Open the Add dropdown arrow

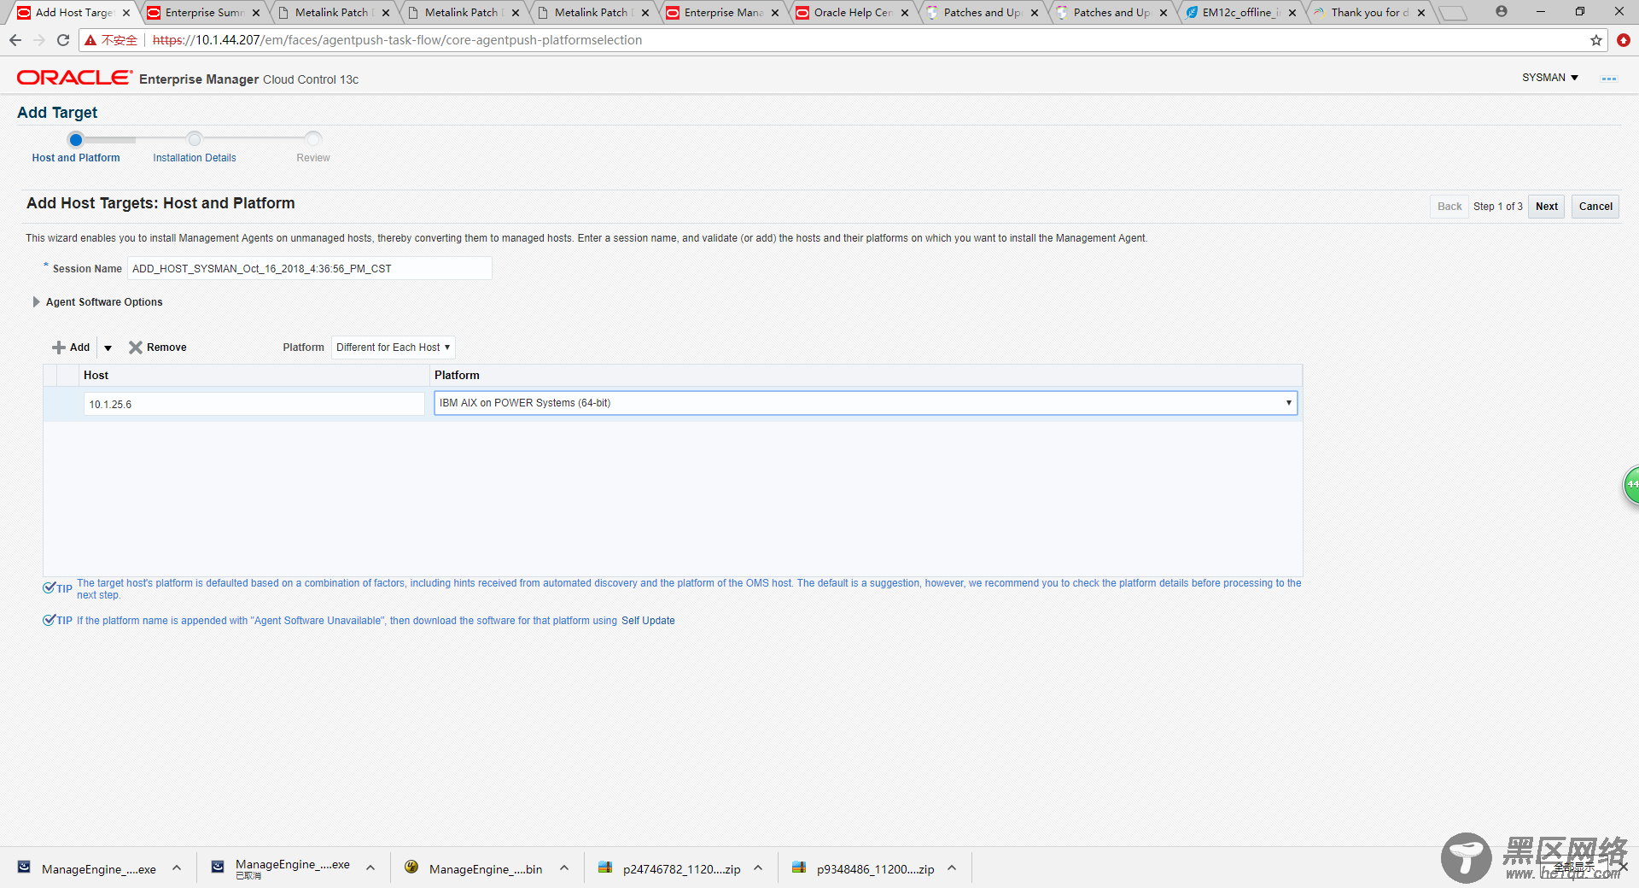pyautogui.click(x=108, y=348)
